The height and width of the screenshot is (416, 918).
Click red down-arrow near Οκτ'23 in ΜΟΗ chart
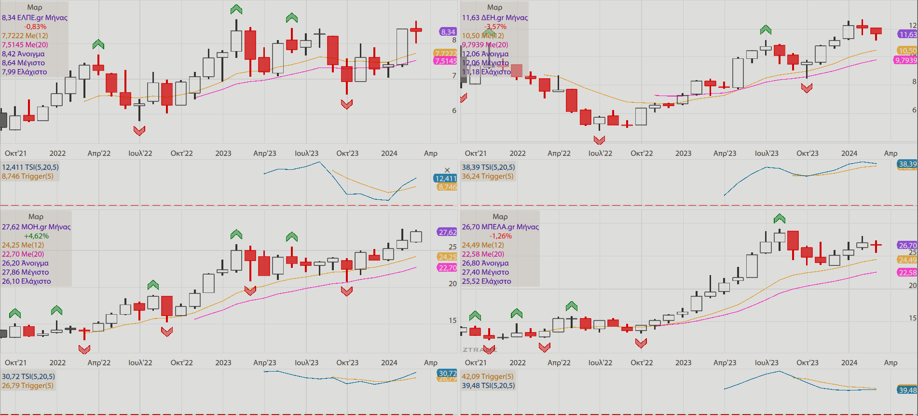click(x=347, y=291)
